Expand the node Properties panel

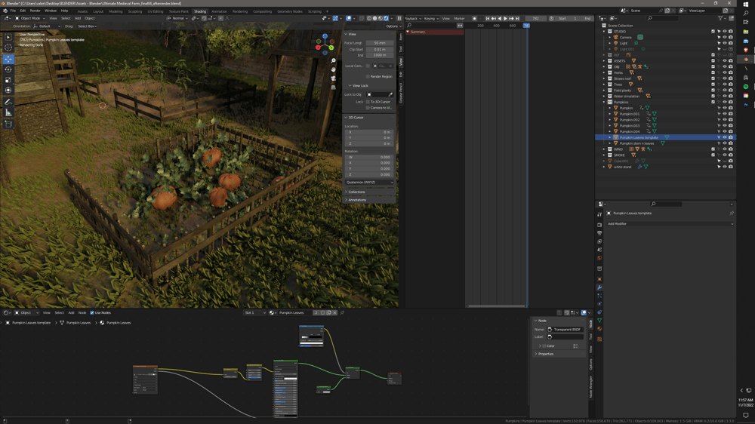pos(559,354)
